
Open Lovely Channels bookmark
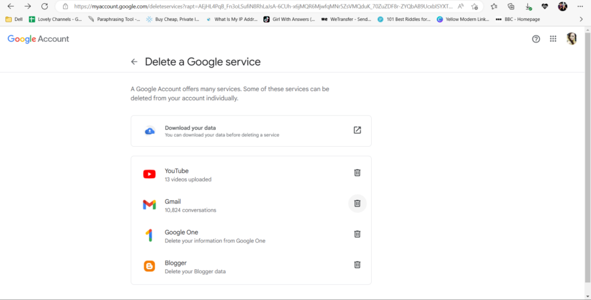pos(55,19)
